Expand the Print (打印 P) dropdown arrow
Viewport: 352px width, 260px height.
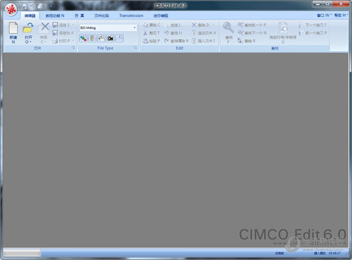[73, 41]
